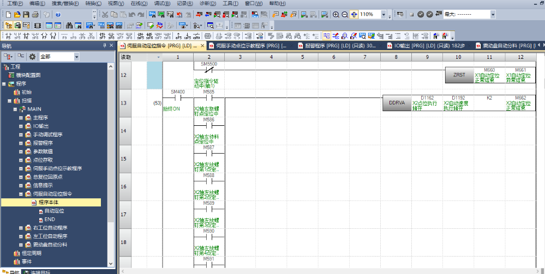Click the coil F7 icon
The height and width of the screenshot is (274, 545).
point(44,36)
